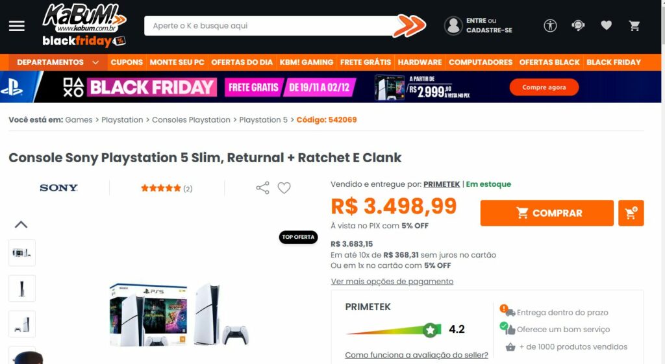Expand the Departamentos dropdown

pos(57,62)
